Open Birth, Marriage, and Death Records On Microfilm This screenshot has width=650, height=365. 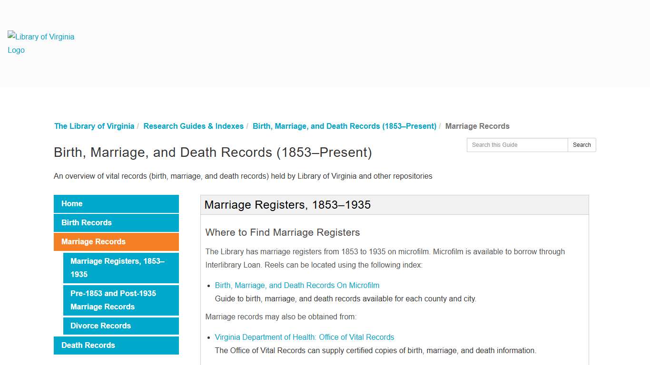tap(297, 285)
